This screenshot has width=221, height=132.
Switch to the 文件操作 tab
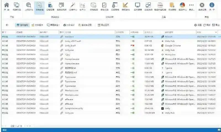coord(37,25)
